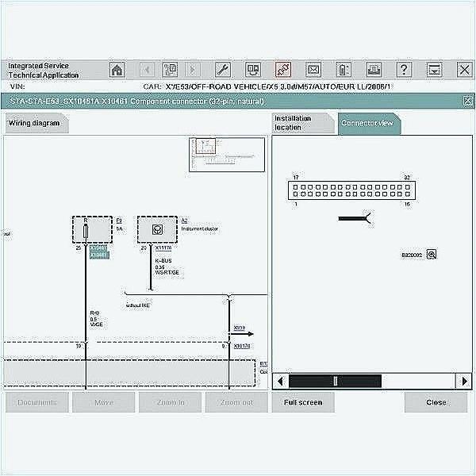
Task: Open the laptop workstation icon
Action: 374,70
